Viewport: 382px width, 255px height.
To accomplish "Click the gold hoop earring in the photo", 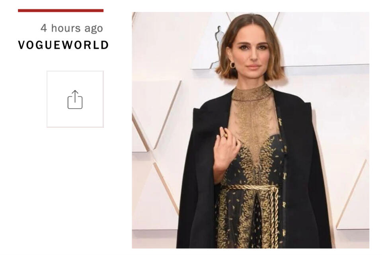I will 232,65.
